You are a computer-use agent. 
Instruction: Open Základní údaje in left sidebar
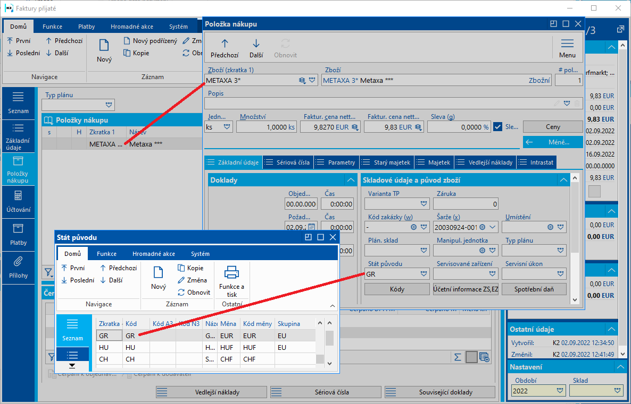click(x=18, y=136)
